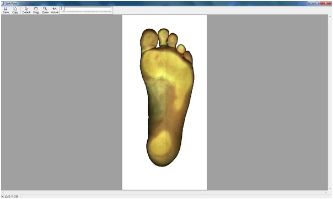Click the horizontal scrollbar left arrow

coord(3,192)
